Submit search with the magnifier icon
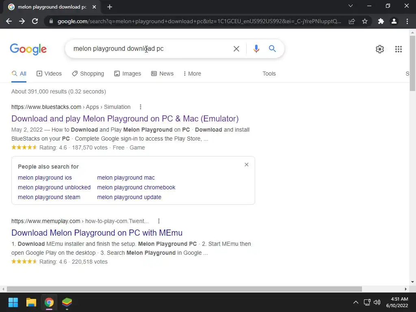 tap(272, 49)
